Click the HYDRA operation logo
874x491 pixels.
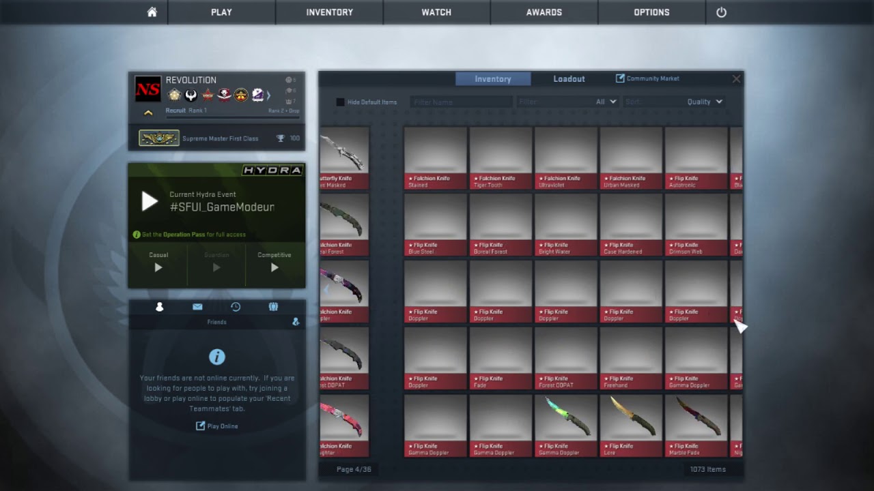[x=272, y=170]
